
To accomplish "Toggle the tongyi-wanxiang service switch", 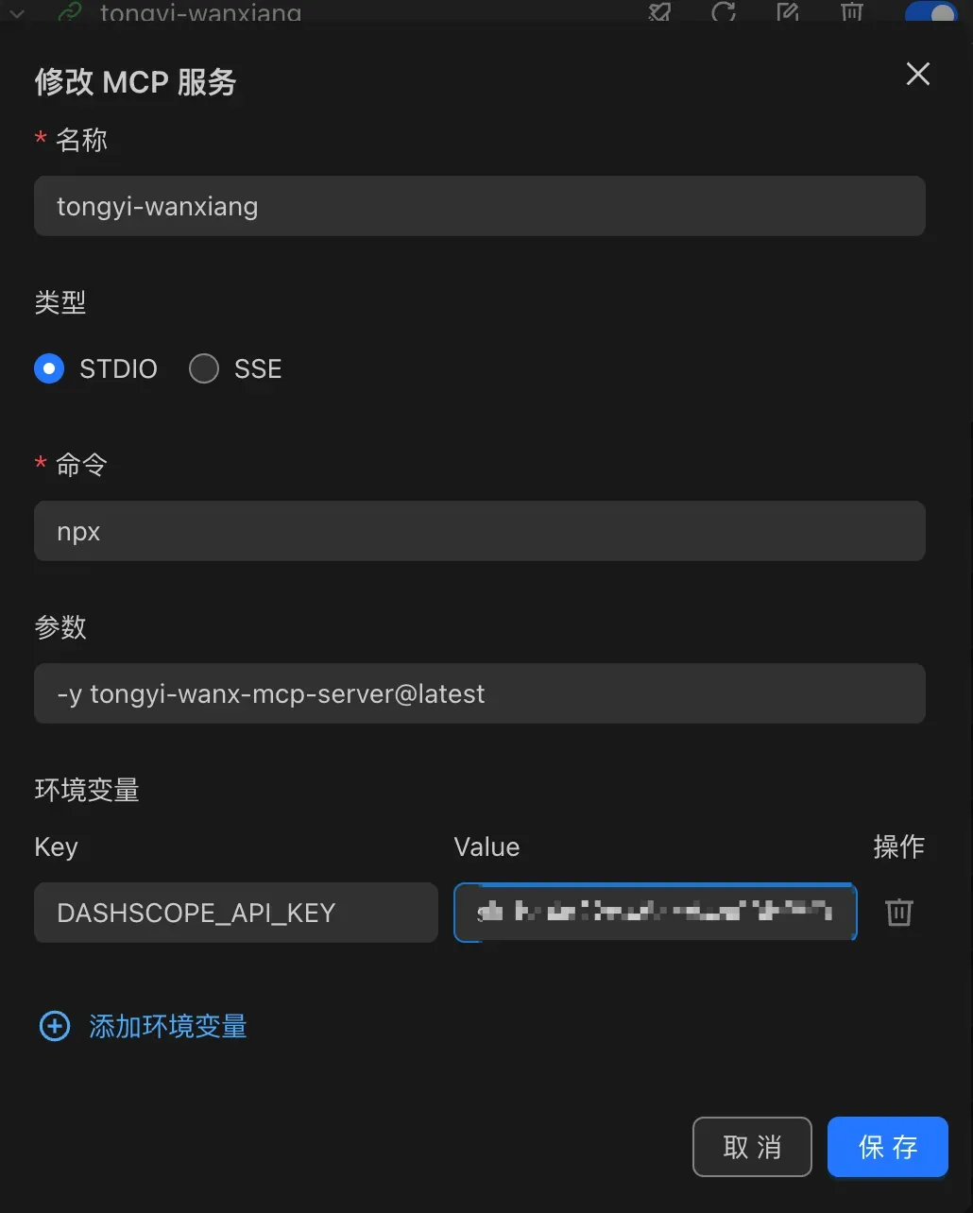I will (x=930, y=11).
